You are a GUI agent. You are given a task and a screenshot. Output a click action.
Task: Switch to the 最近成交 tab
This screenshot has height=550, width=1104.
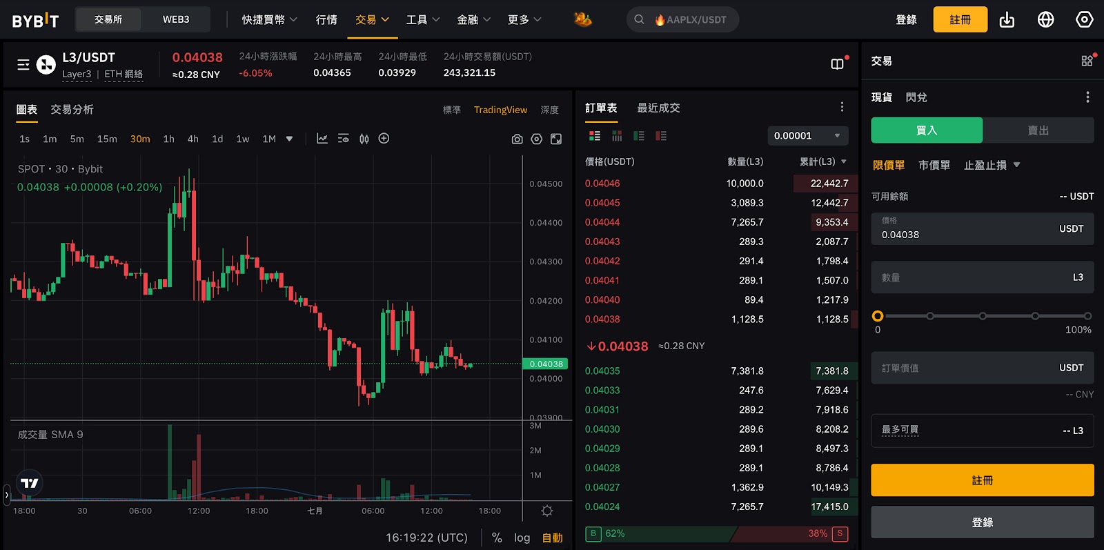(658, 108)
